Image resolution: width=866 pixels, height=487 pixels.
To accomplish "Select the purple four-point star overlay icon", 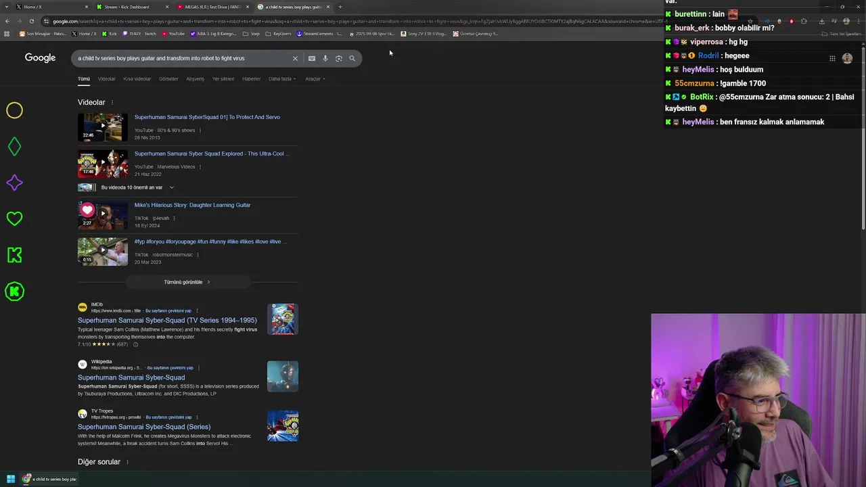I will point(14,183).
